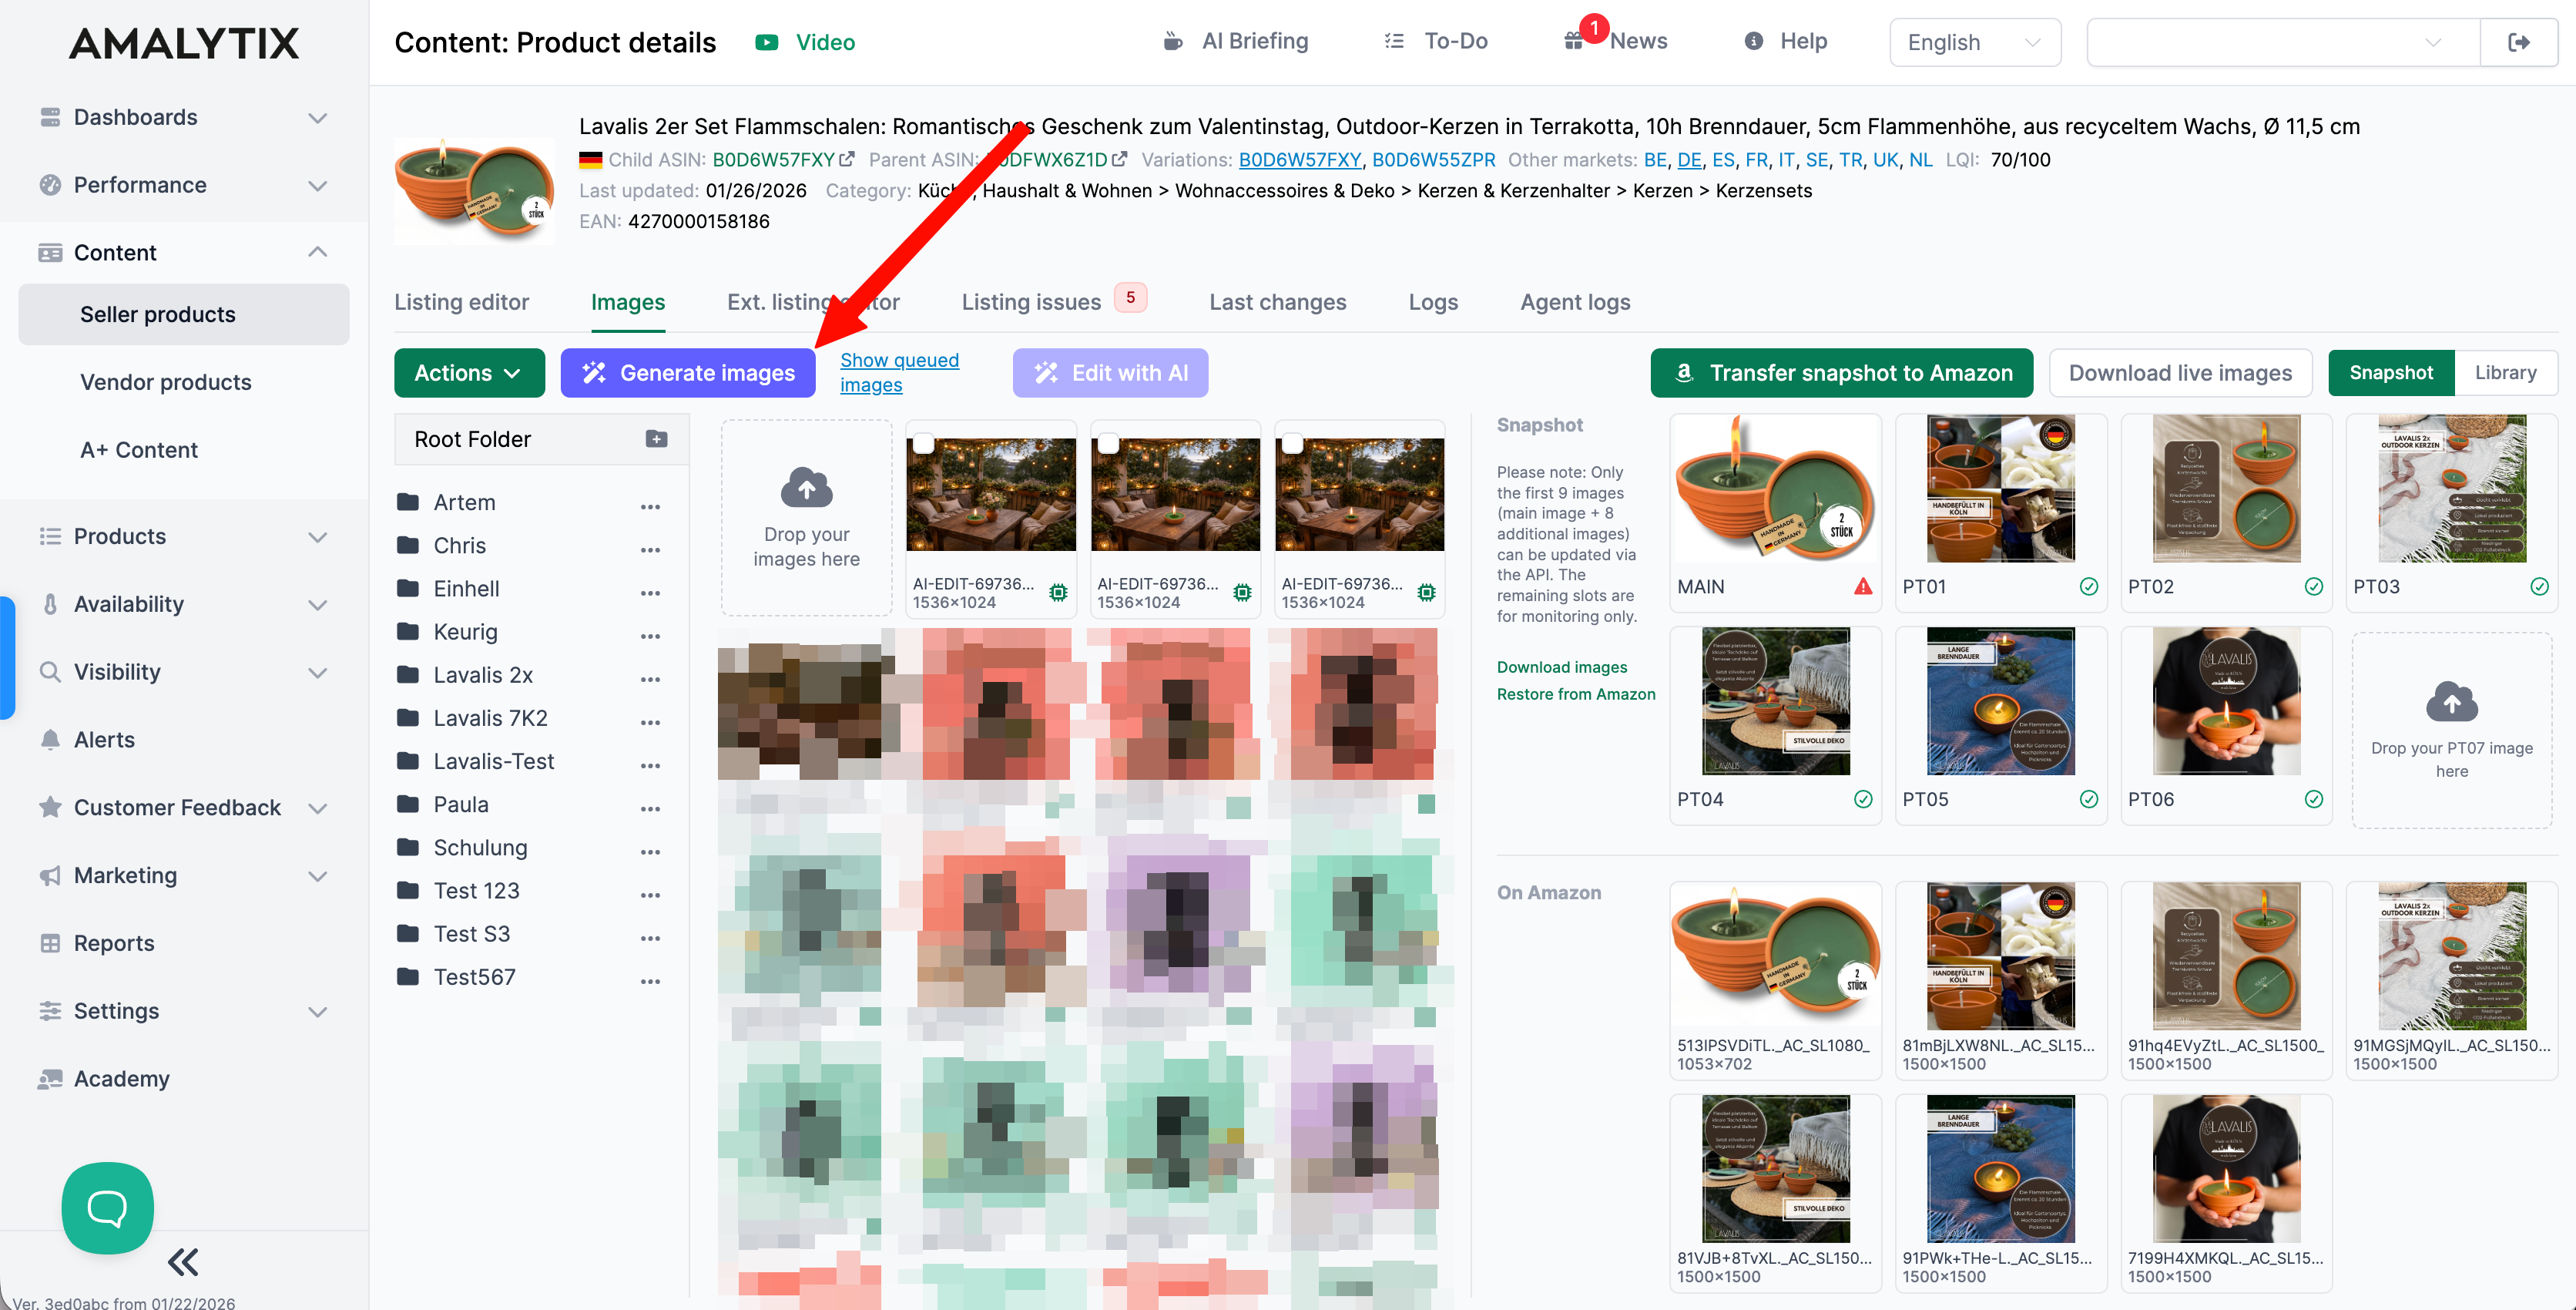Collapse the left sidebar

click(183, 1262)
